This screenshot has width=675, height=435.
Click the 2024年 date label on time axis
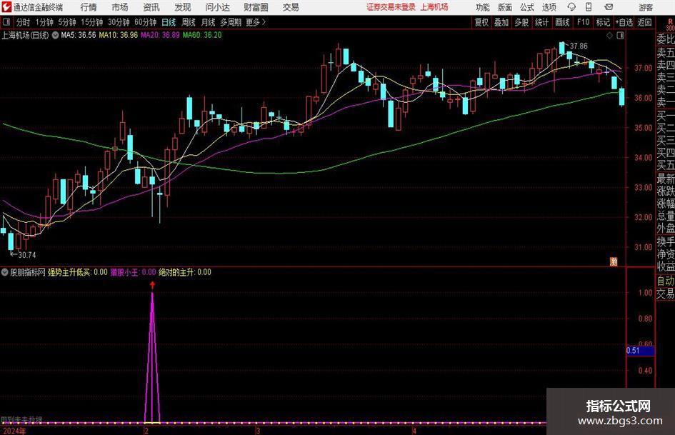(14, 431)
